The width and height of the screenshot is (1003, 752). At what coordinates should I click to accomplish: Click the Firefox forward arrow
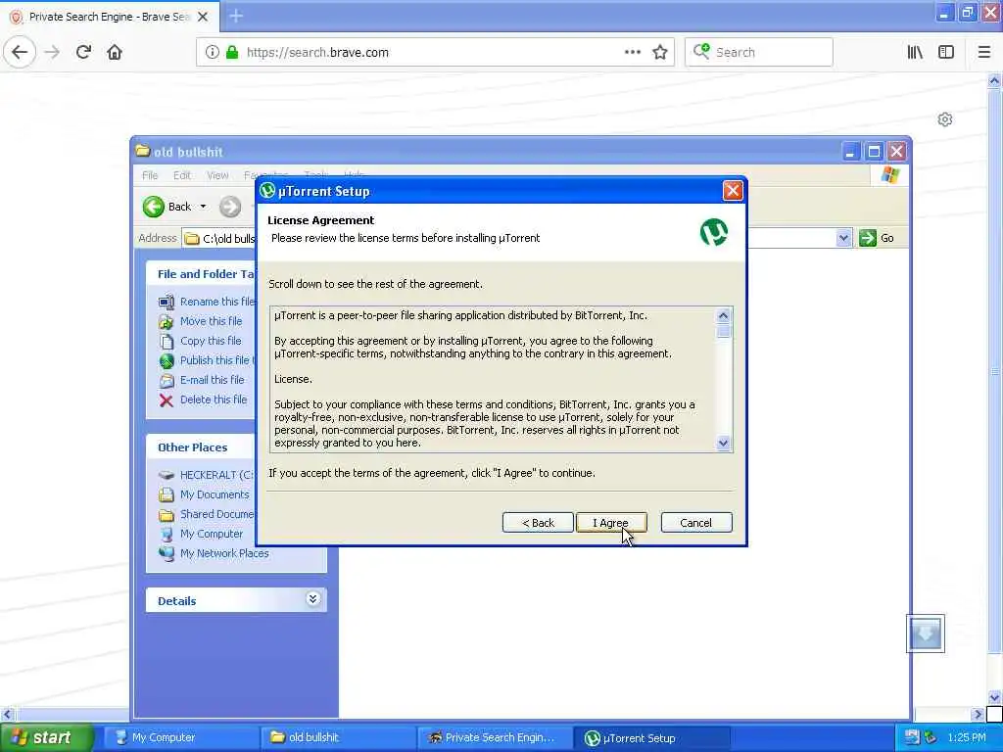tap(53, 53)
